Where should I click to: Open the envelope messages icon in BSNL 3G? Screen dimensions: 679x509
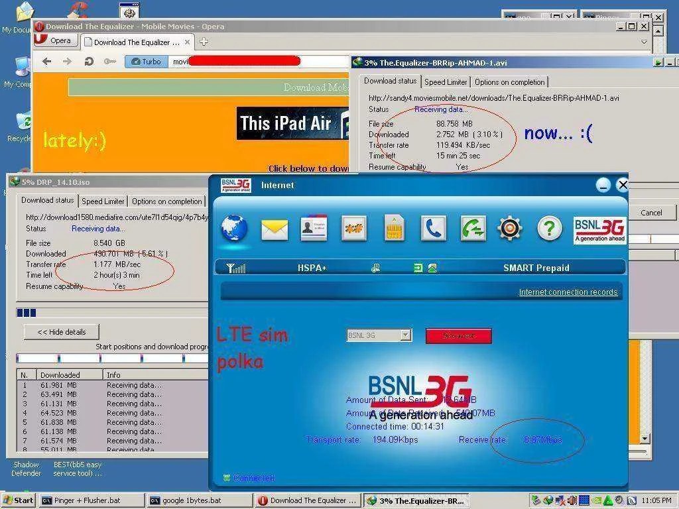coord(275,229)
